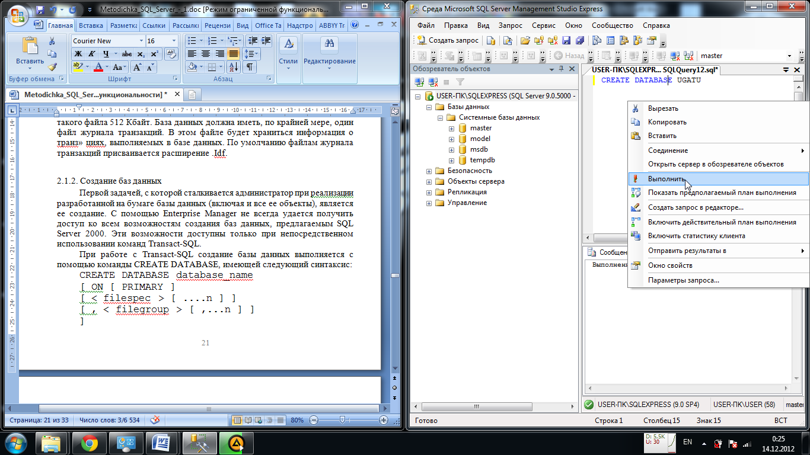The height and width of the screenshot is (455, 810).
Task: Select Выполнить in the context menu
Action: coord(718,179)
